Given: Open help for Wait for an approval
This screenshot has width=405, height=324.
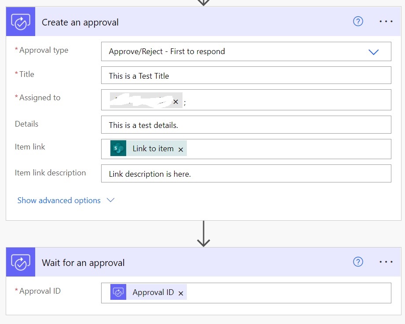Looking at the screenshot, I should click(x=358, y=262).
